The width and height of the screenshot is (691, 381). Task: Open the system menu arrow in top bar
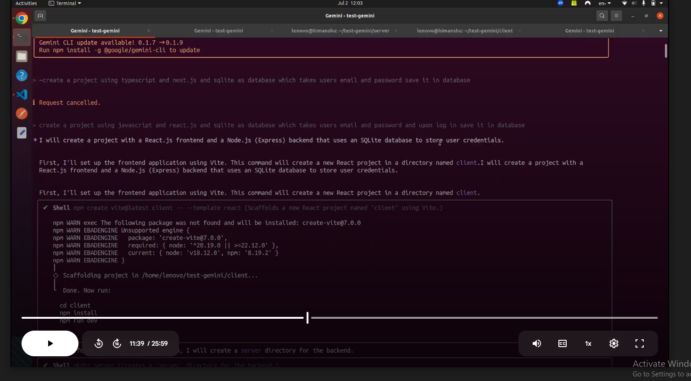661,3
